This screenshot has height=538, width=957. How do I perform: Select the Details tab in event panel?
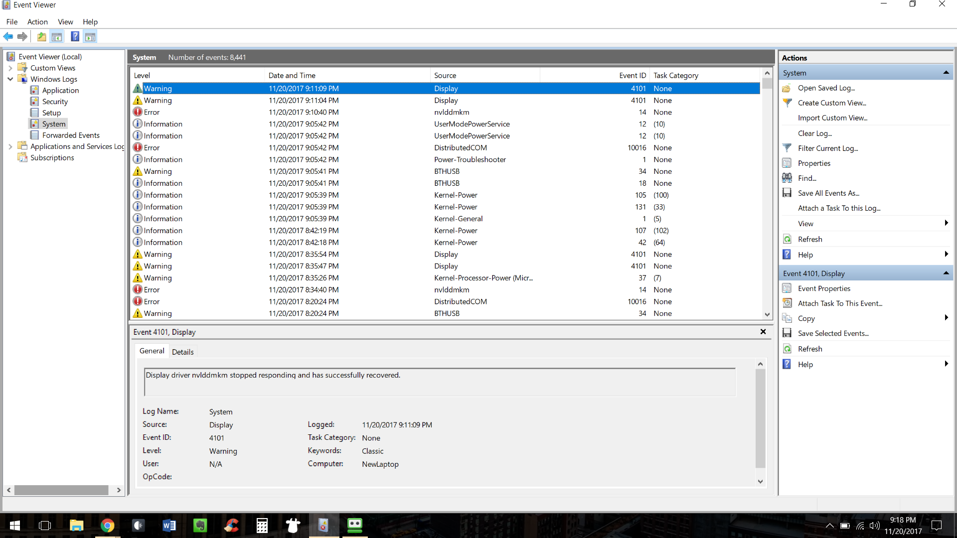183,351
